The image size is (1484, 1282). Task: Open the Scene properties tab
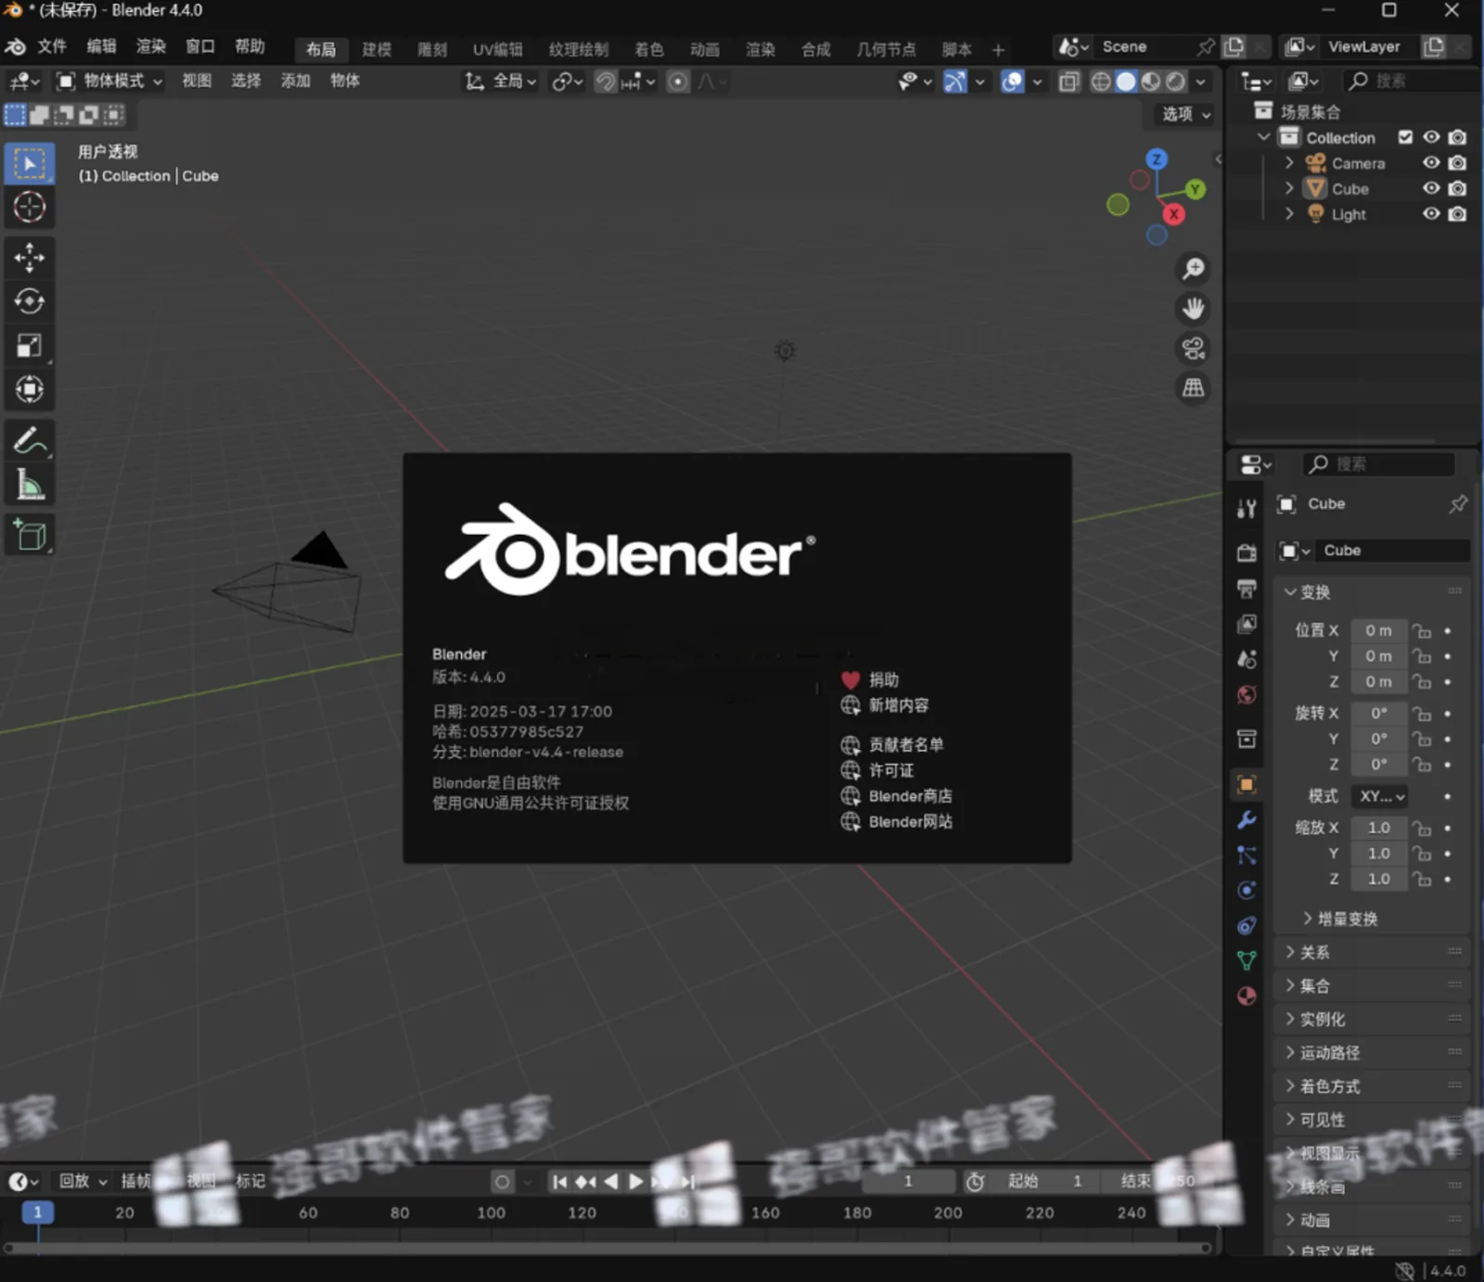(x=1247, y=659)
